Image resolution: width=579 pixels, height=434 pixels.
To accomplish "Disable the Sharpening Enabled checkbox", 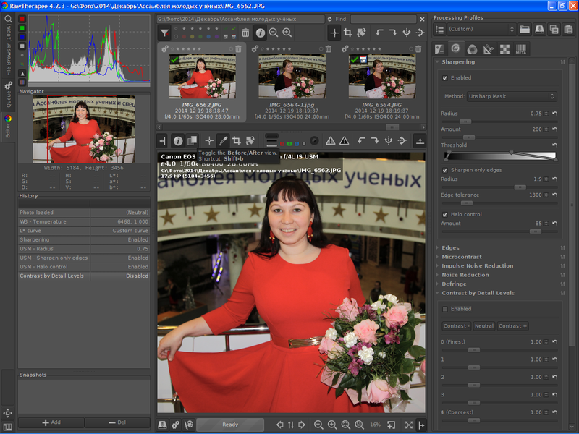I will [x=445, y=77].
